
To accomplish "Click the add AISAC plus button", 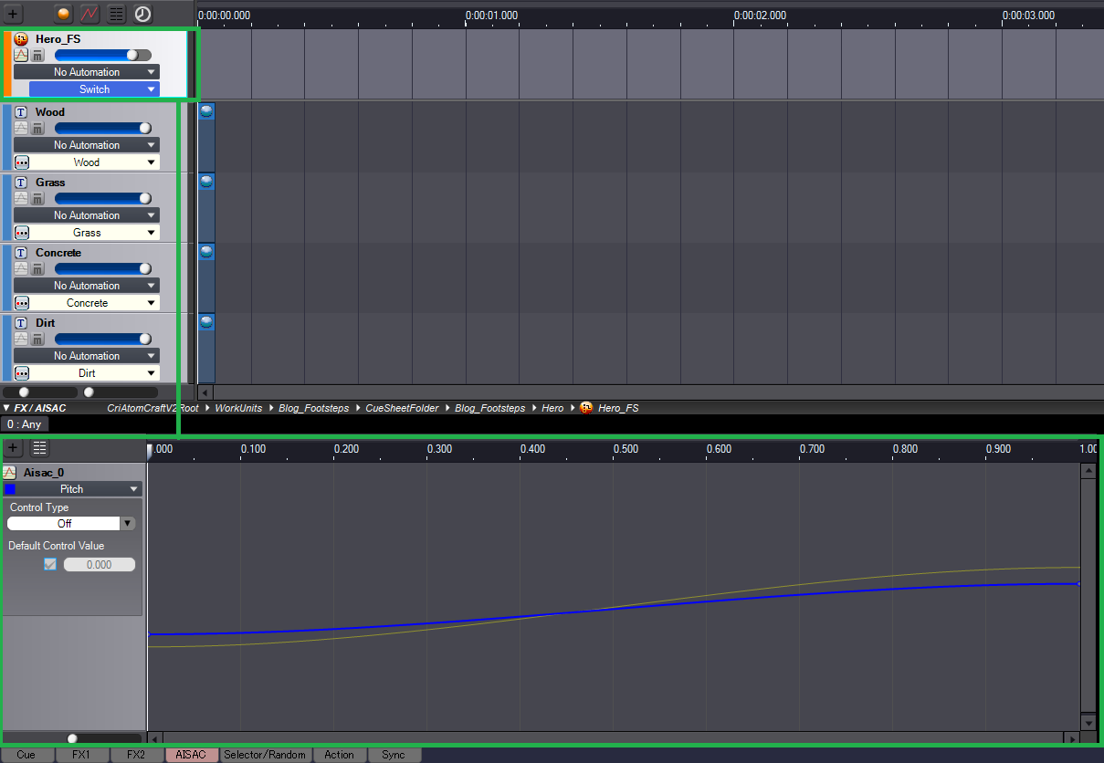I will point(13,448).
